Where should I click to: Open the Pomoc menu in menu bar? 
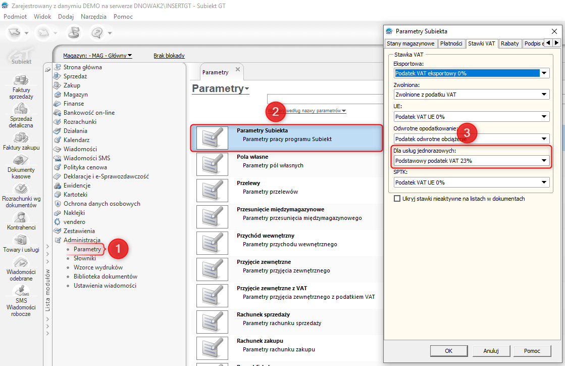point(123,17)
